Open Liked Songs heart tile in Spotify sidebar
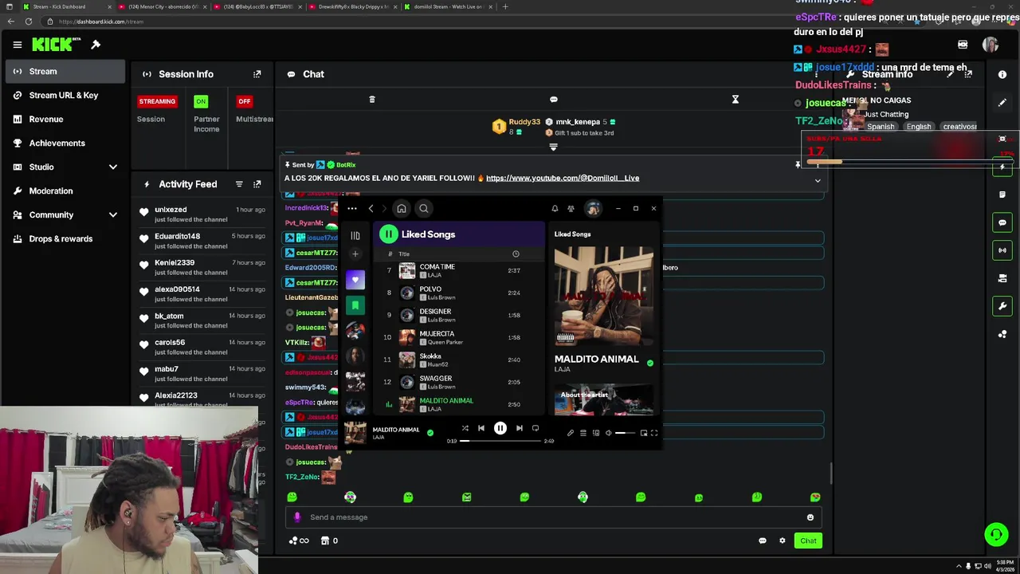Screen dimensions: 1020x574 [355, 280]
